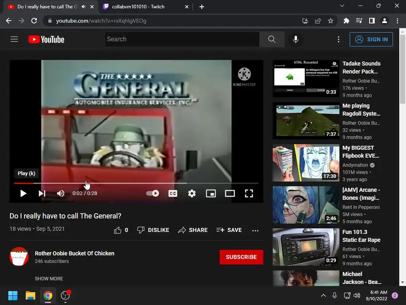Open Chrome extensions puzzle icon
The height and width of the screenshot is (305, 406).
(346, 21)
